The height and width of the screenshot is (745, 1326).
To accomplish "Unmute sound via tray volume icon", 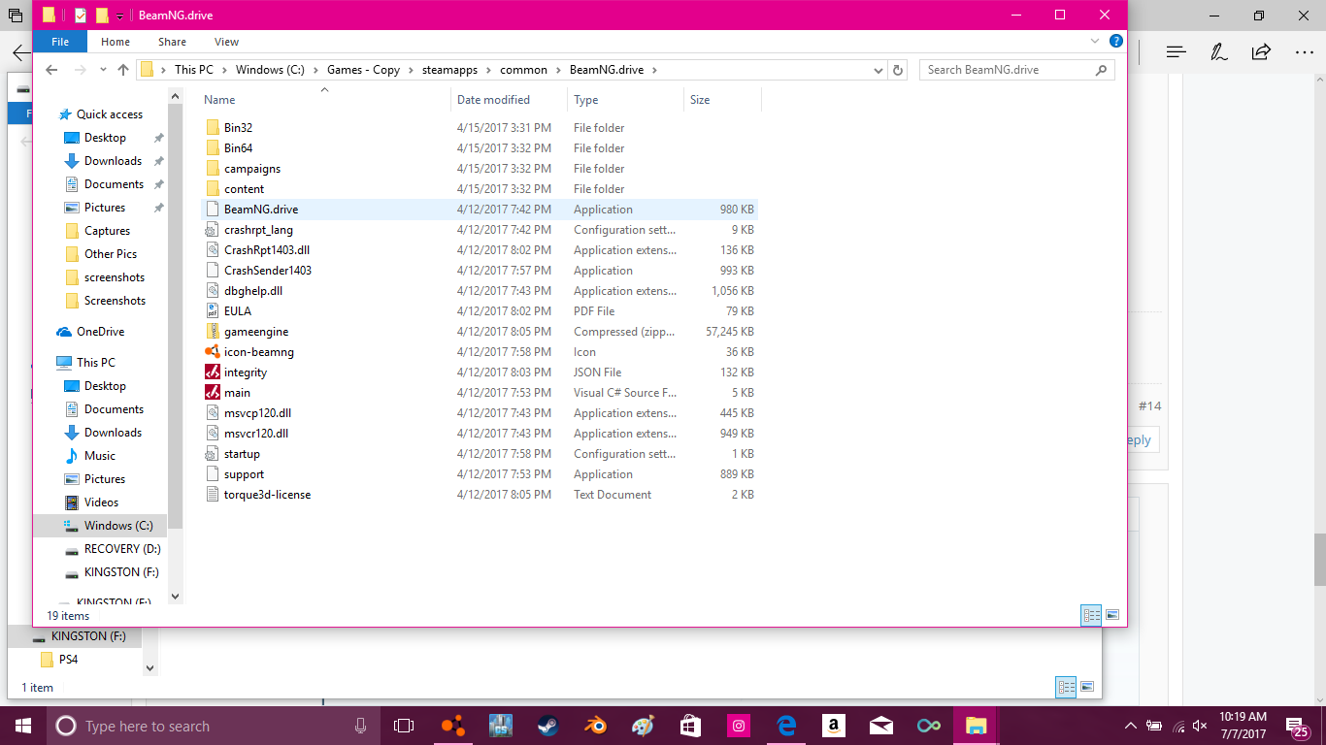I will tap(1200, 726).
